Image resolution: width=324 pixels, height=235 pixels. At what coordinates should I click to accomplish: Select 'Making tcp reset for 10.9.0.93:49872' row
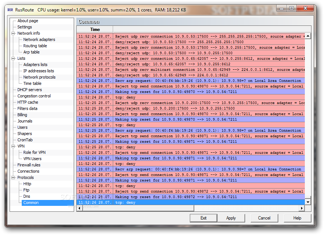click(191, 197)
